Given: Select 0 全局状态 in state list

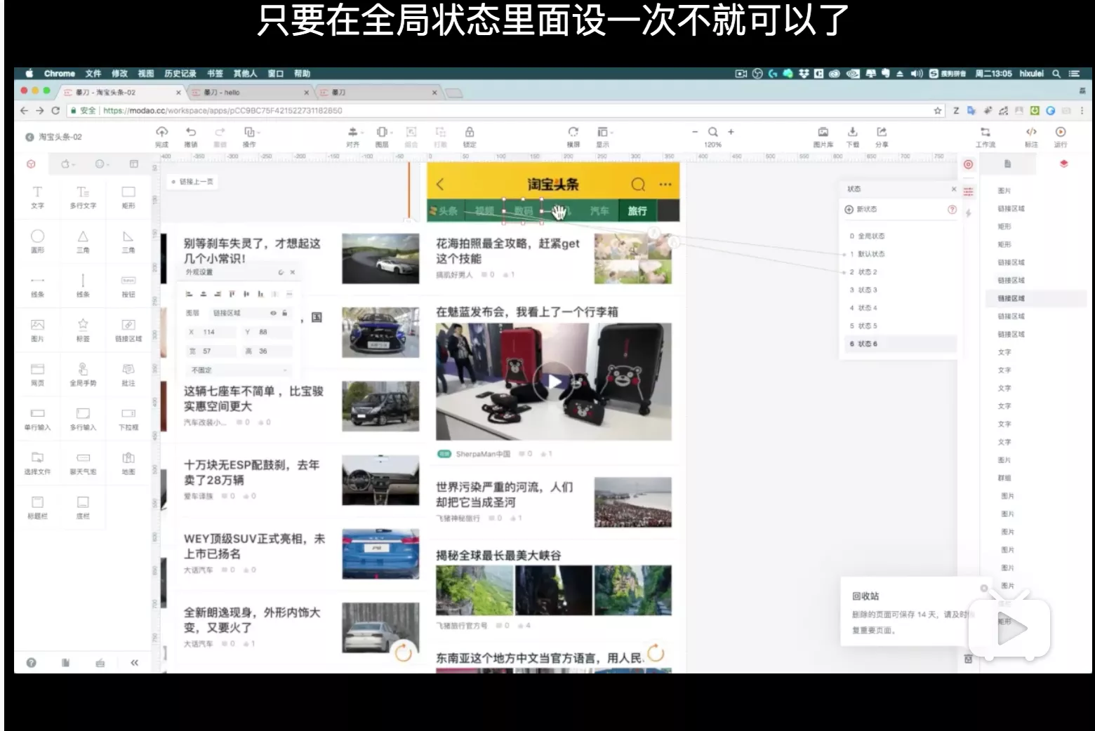Looking at the screenshot, I should (x=900, y=236).
